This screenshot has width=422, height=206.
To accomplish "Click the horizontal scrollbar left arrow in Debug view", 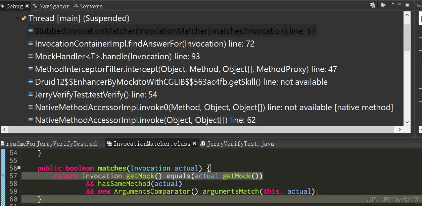I will (x=4, y=129).
